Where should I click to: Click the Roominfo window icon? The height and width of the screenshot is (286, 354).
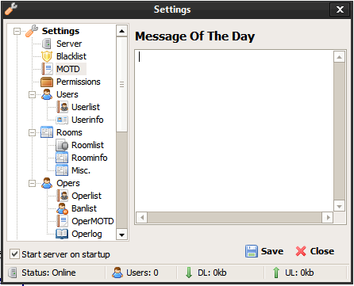coord(62,158)
